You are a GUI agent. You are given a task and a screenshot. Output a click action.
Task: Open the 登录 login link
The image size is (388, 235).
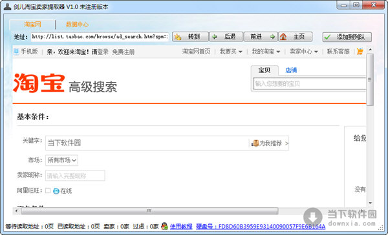[103, 52]
